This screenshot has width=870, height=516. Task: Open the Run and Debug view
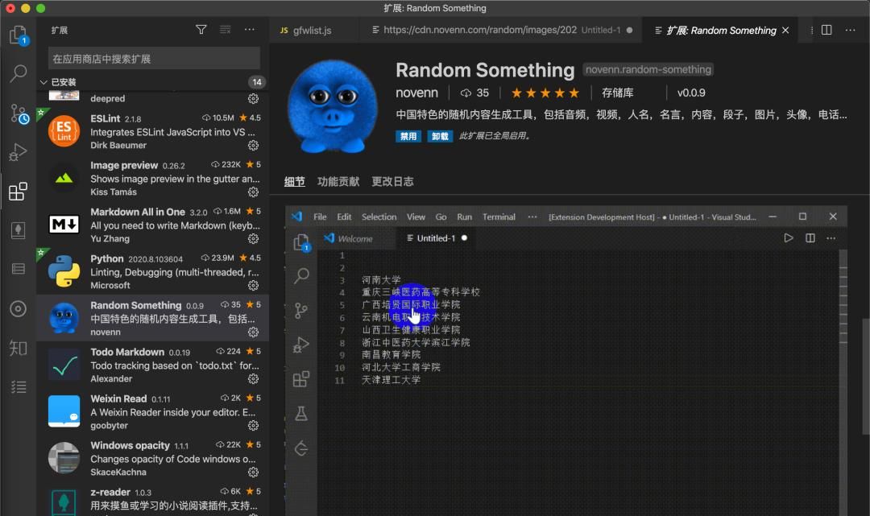(19, 151)
